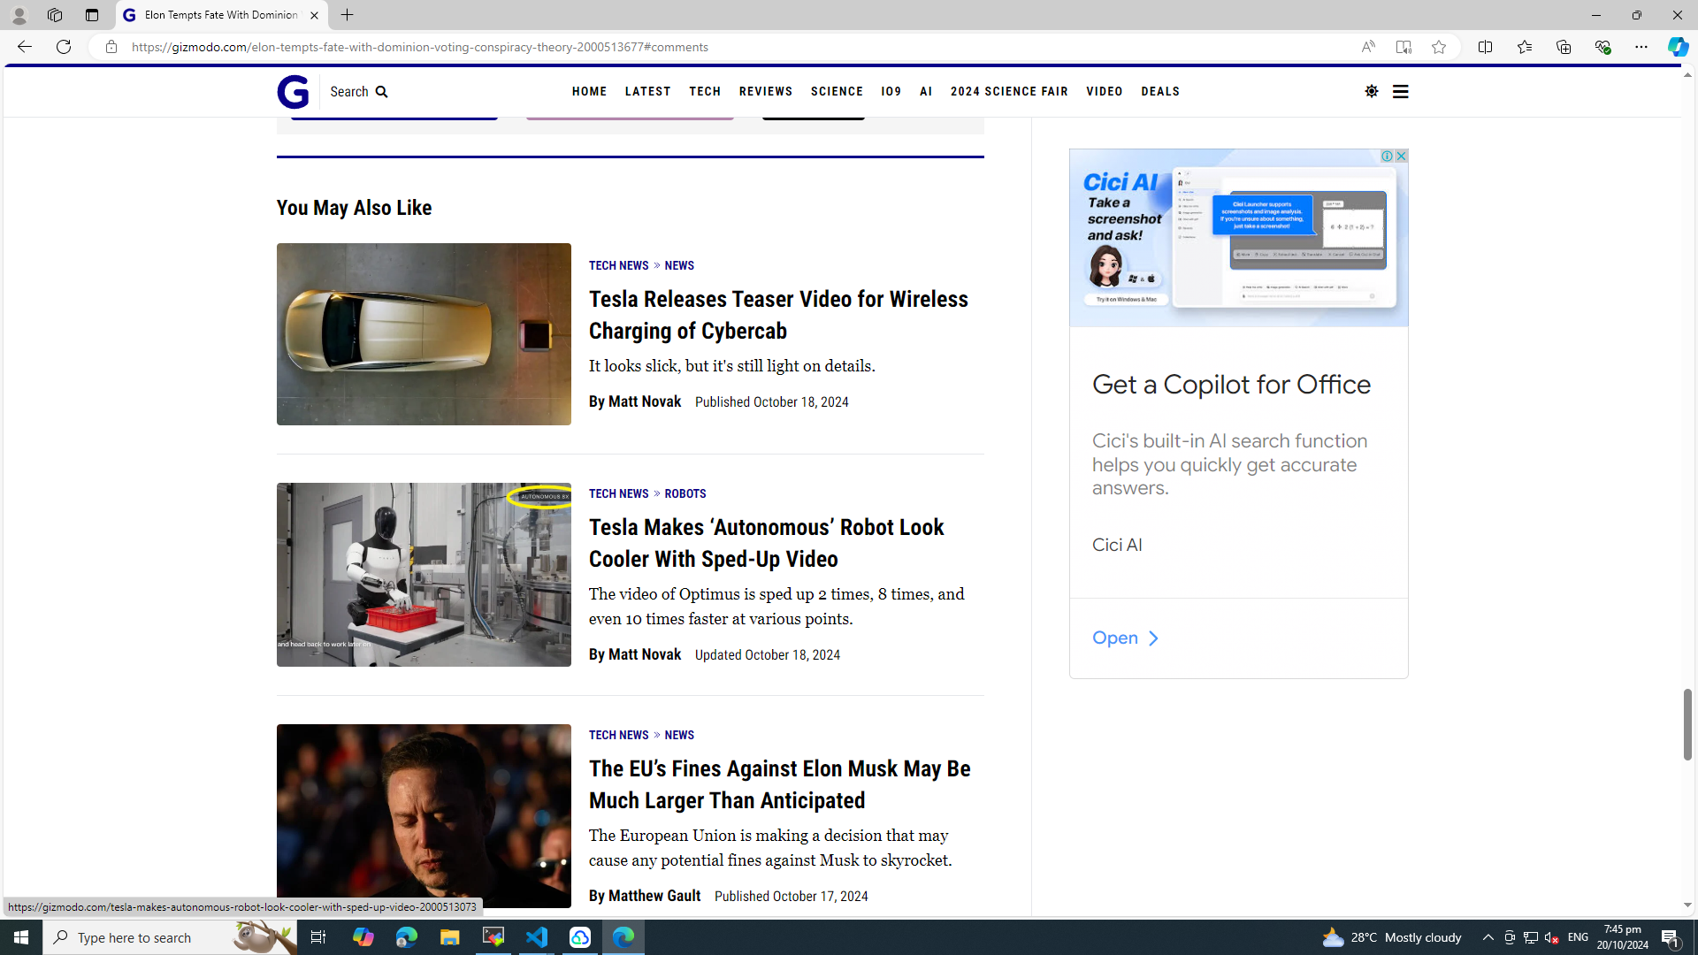The image size is (1698, 955).
Task: Open the VIDEO section
Action: 1105,91
